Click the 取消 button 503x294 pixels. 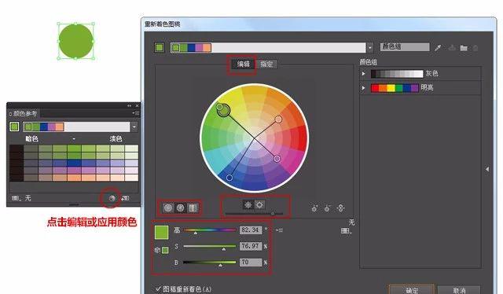[459, 290]
